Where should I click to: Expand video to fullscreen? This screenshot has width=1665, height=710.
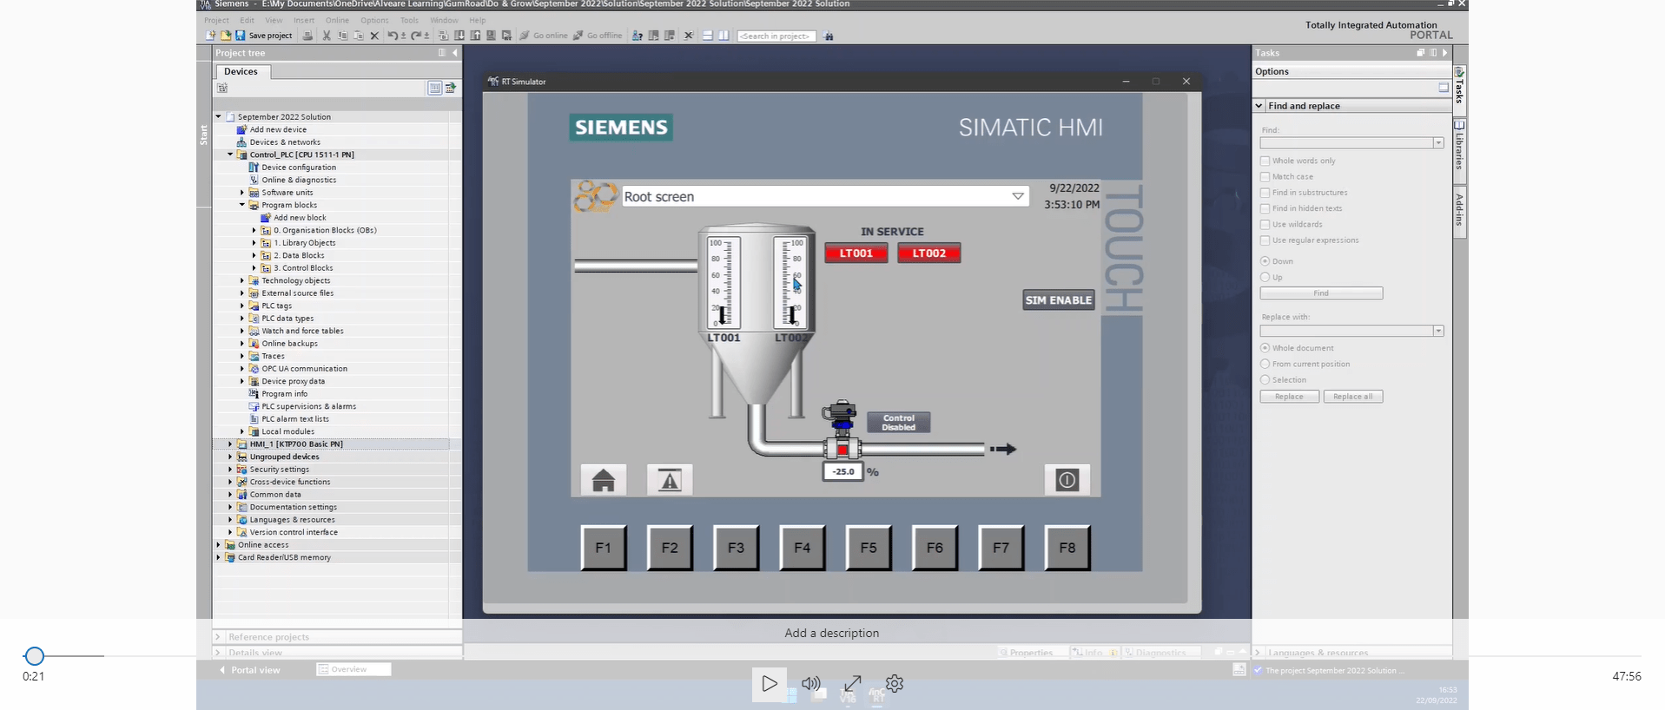pos(853,684)
